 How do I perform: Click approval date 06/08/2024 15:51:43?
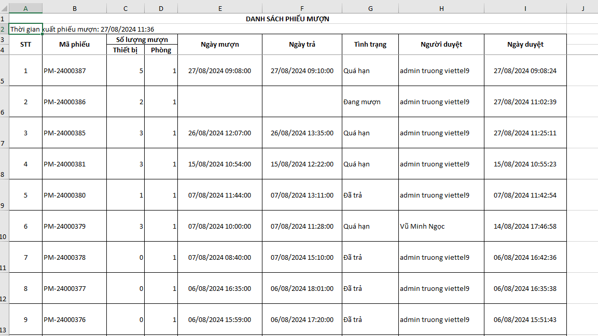tap(525, 319)
